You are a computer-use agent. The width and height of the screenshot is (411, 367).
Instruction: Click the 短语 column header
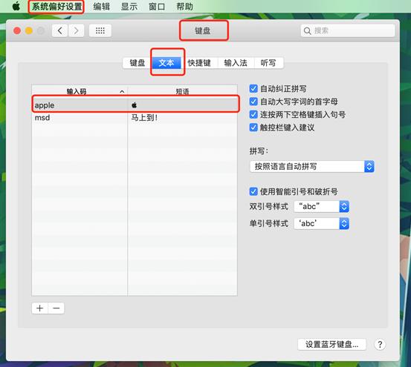point(182,91)
